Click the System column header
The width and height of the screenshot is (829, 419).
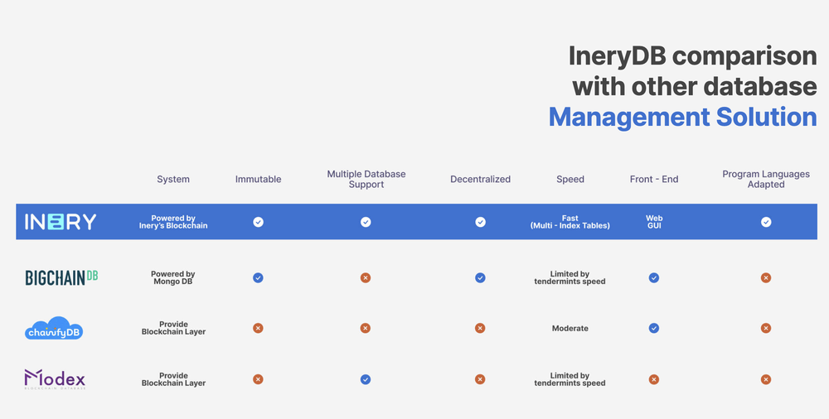pyautogui.click(x=173, y=179)
